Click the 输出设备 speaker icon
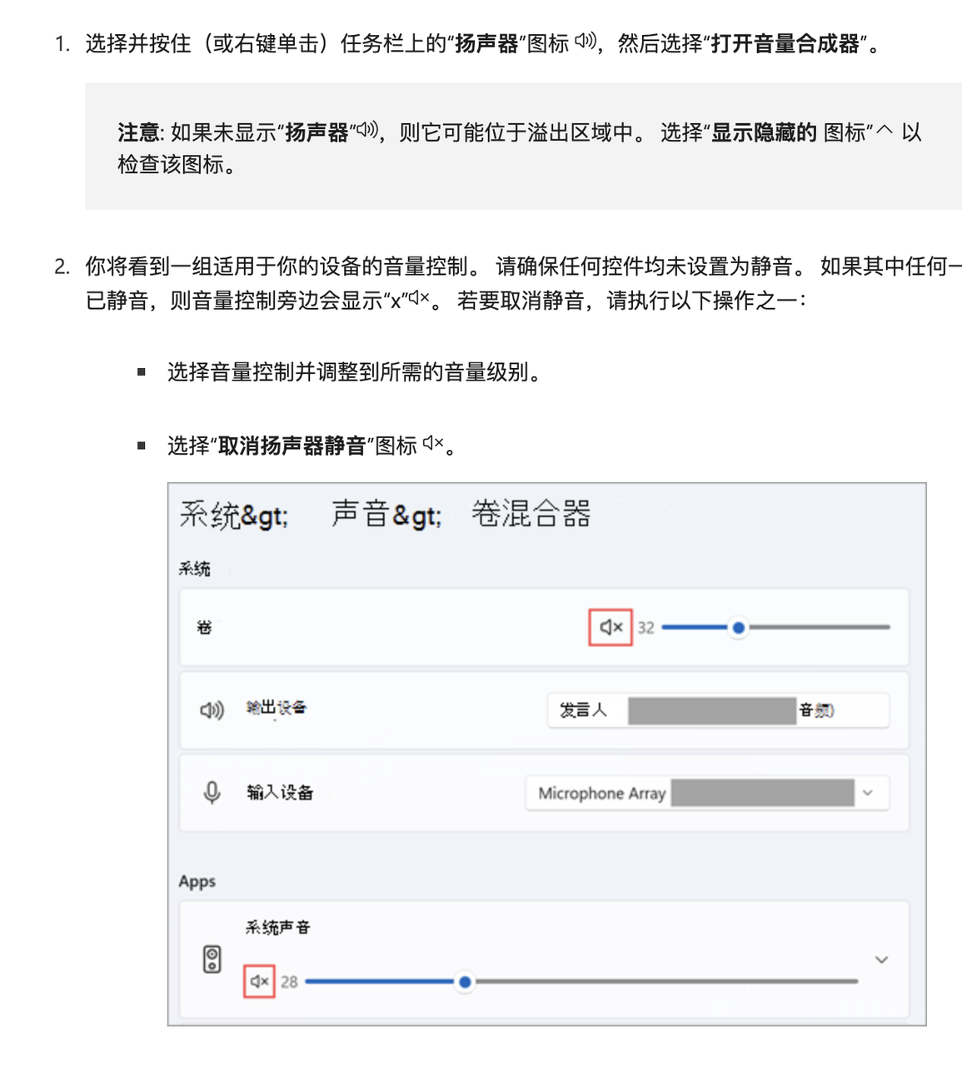The image size is (962, 1066). click(x=212, y=710)
